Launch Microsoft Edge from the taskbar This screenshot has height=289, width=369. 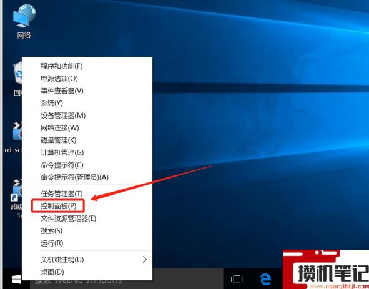tap(265, 280)
